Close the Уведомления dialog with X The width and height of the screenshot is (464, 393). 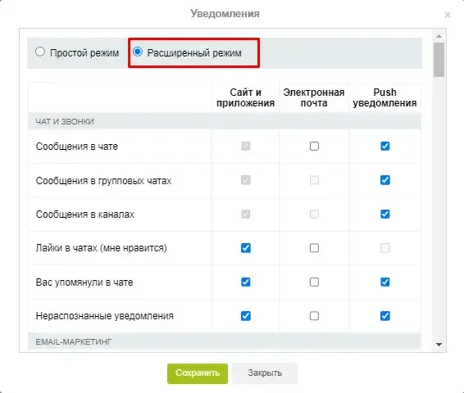(x=447, y=15)
